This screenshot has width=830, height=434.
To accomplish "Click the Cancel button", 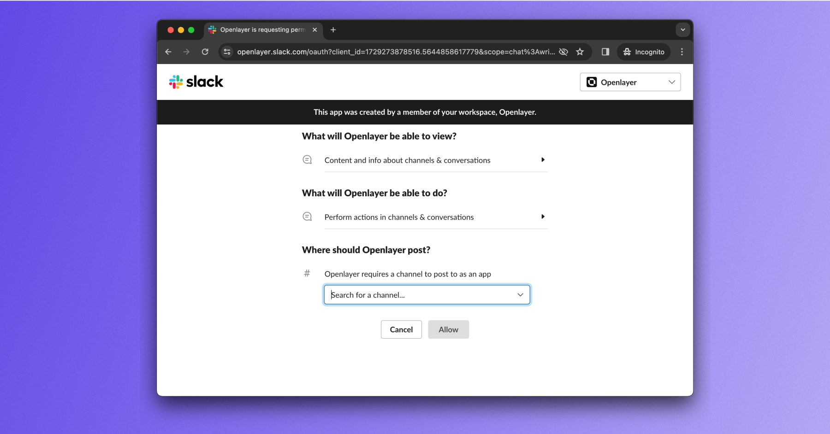I will pyautogui.click(x=401, y=329).
